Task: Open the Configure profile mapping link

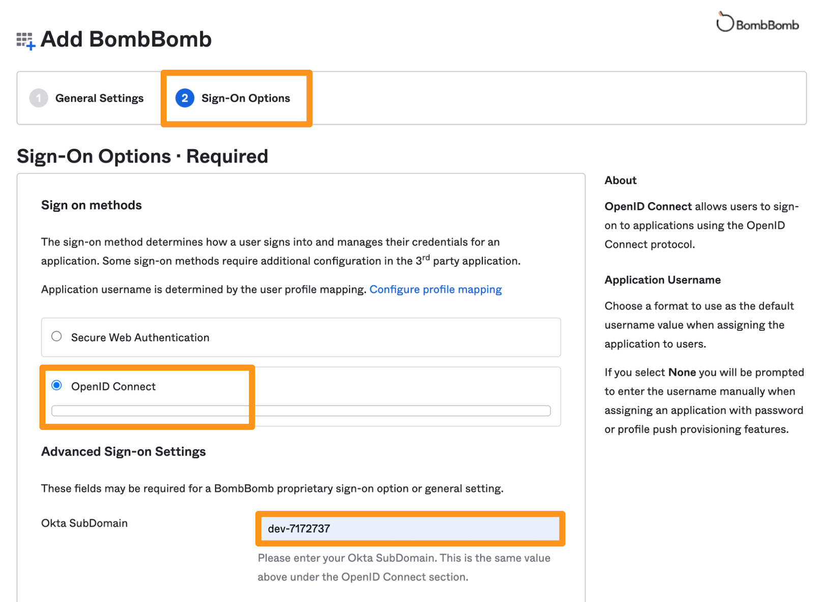Action: (435, 289)
